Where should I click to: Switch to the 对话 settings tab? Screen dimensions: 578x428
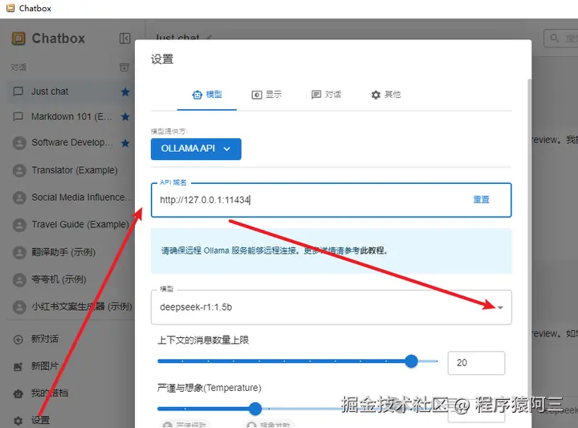pyautogui.click(x=326, y=95)
